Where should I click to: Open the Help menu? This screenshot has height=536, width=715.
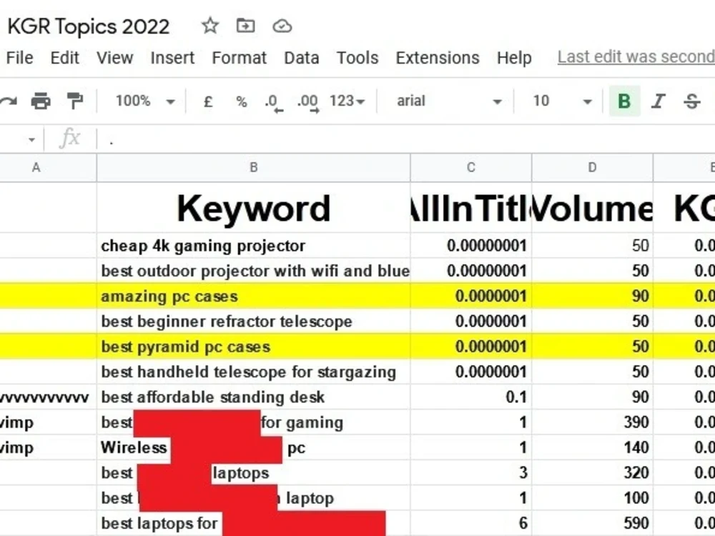(514, 58)
